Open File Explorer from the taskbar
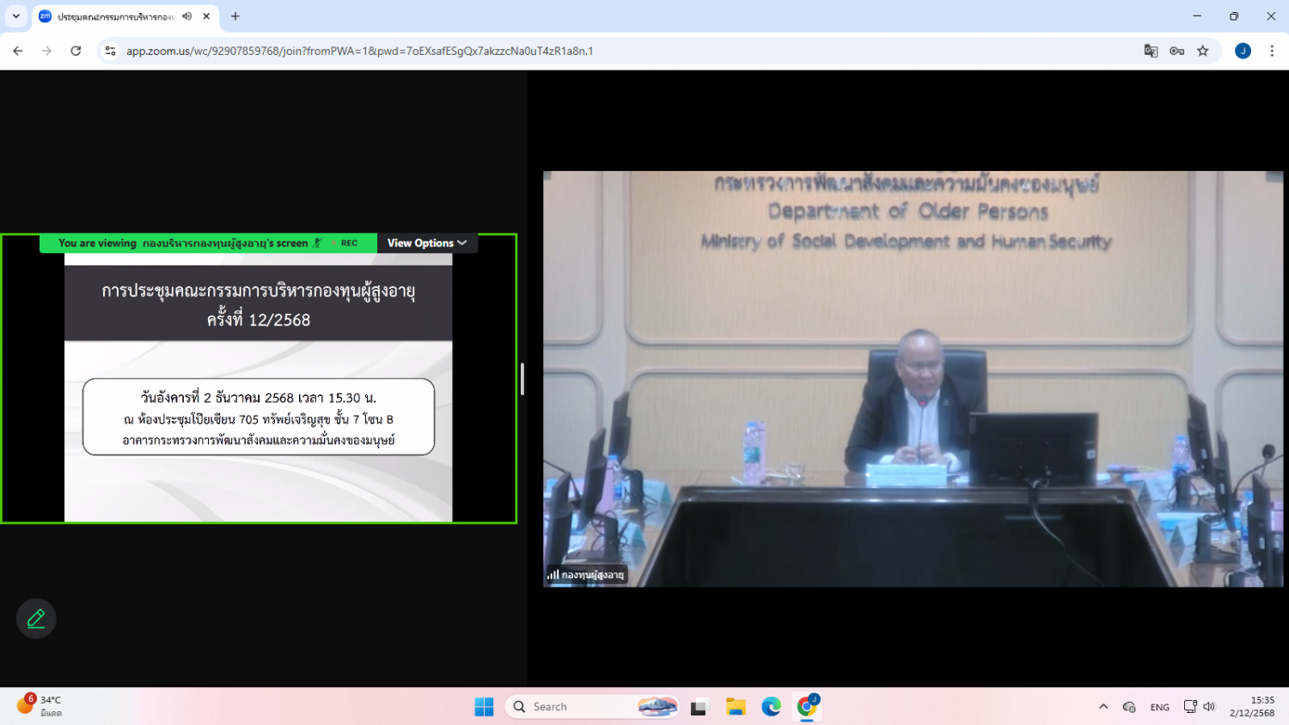 pyautogui.click(x=735, y=707)
